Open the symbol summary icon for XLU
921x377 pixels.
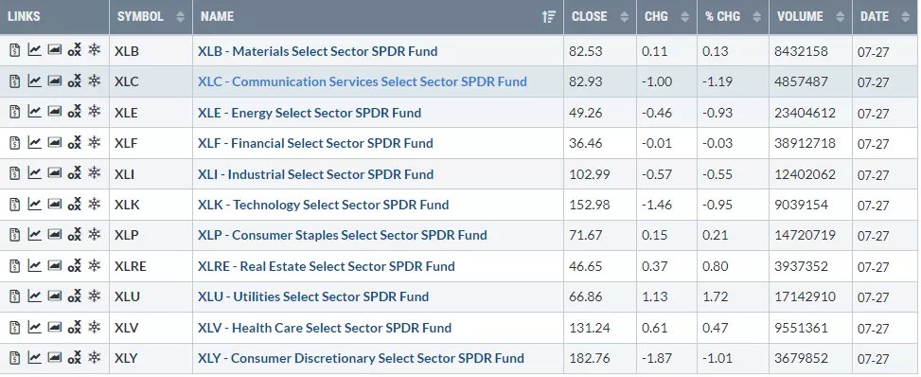coord(15,296)
